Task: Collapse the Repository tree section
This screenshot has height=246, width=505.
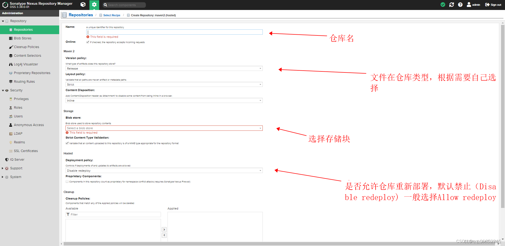Action: 3,21
